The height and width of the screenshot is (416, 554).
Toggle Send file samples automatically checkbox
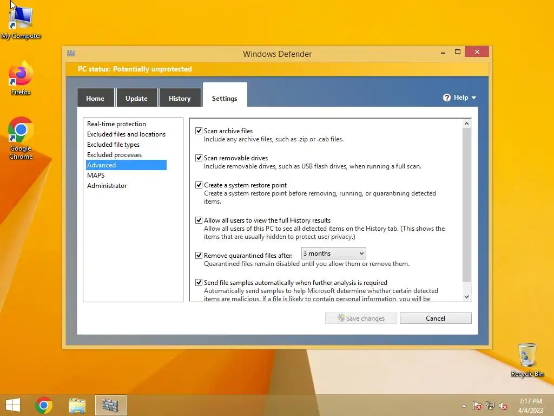pyautogui.click(x=199, y=283)
